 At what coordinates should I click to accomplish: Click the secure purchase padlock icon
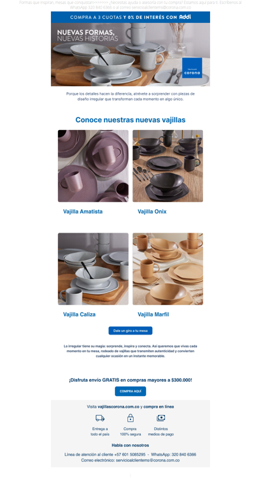[x=130, y=418]
